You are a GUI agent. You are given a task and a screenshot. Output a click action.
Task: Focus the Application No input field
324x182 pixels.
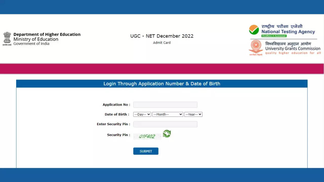tap(165, 105)
